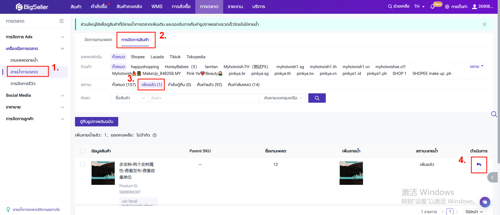500x215 pixels.
Task: Open the notification bell icon
Action: [433, 7]
